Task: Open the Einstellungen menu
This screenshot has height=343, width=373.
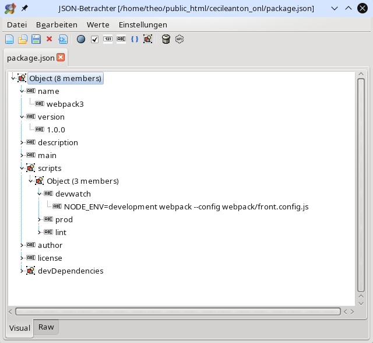Action: point(143,24)
